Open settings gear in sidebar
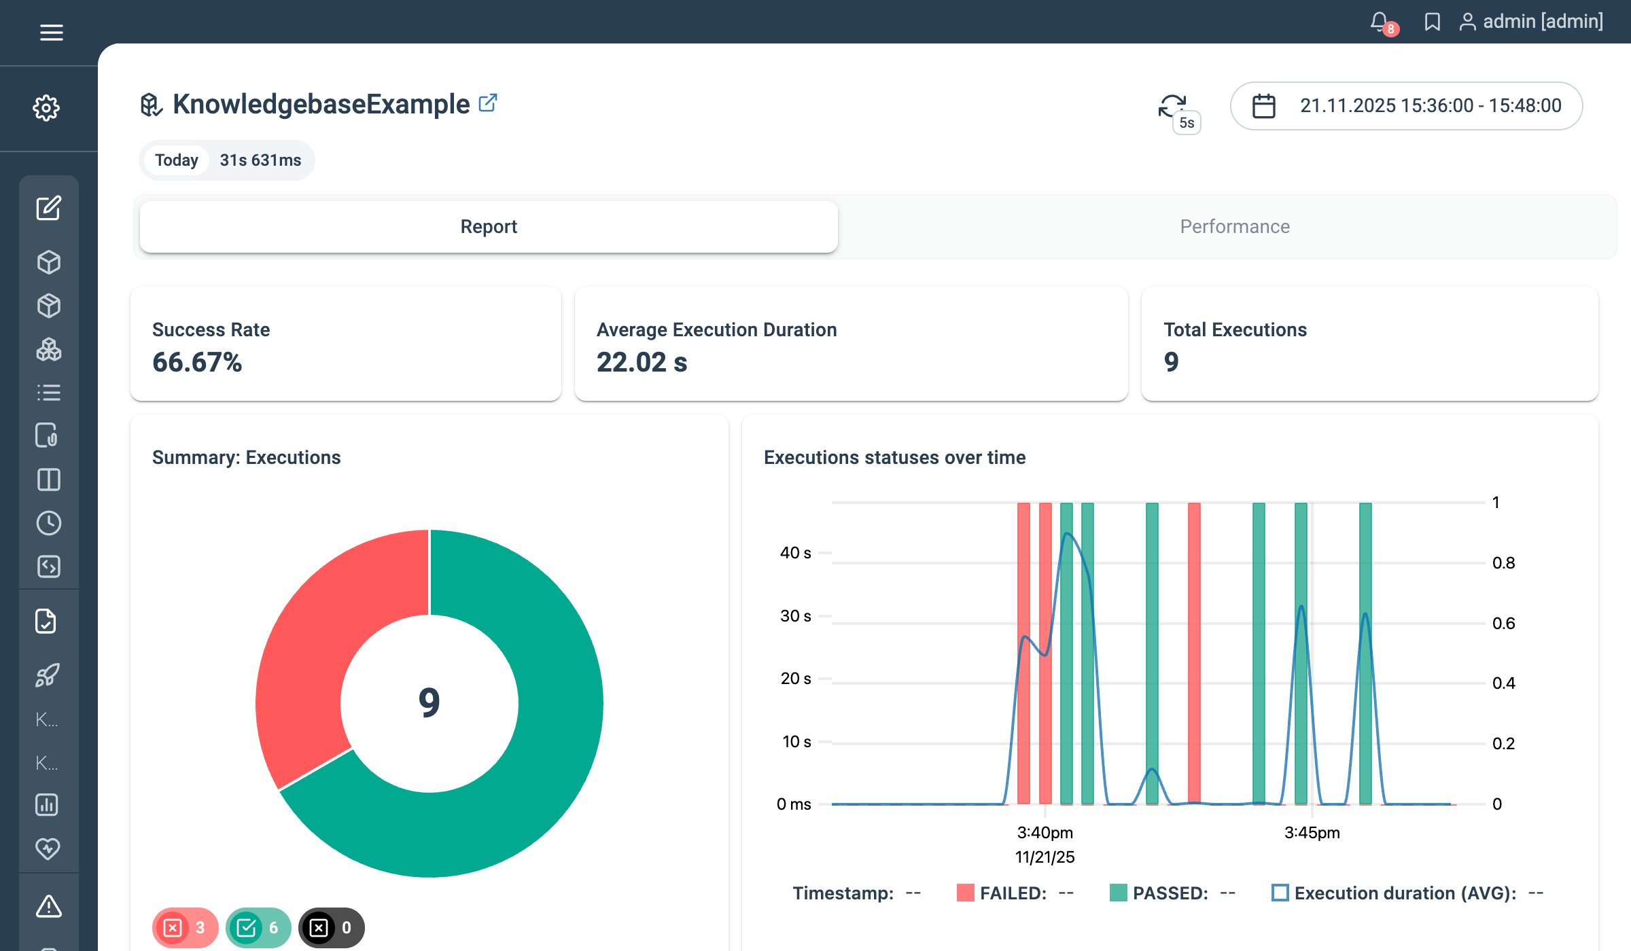 click(46, 108)
